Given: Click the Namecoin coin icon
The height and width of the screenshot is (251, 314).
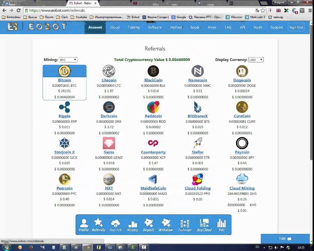Looking at the screenshot, I should click(198, 71).
